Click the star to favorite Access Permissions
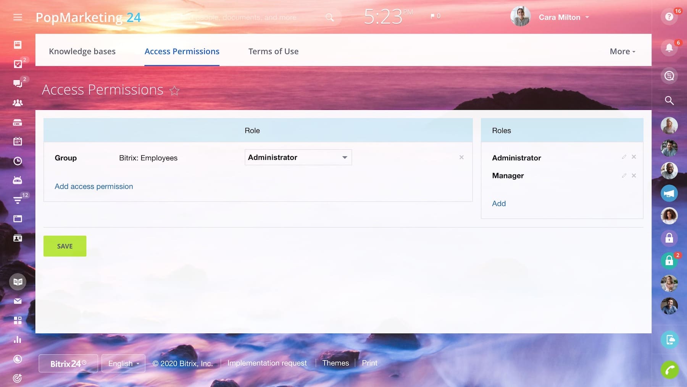This screenshot has width=687, height=387. click(174, 91)
